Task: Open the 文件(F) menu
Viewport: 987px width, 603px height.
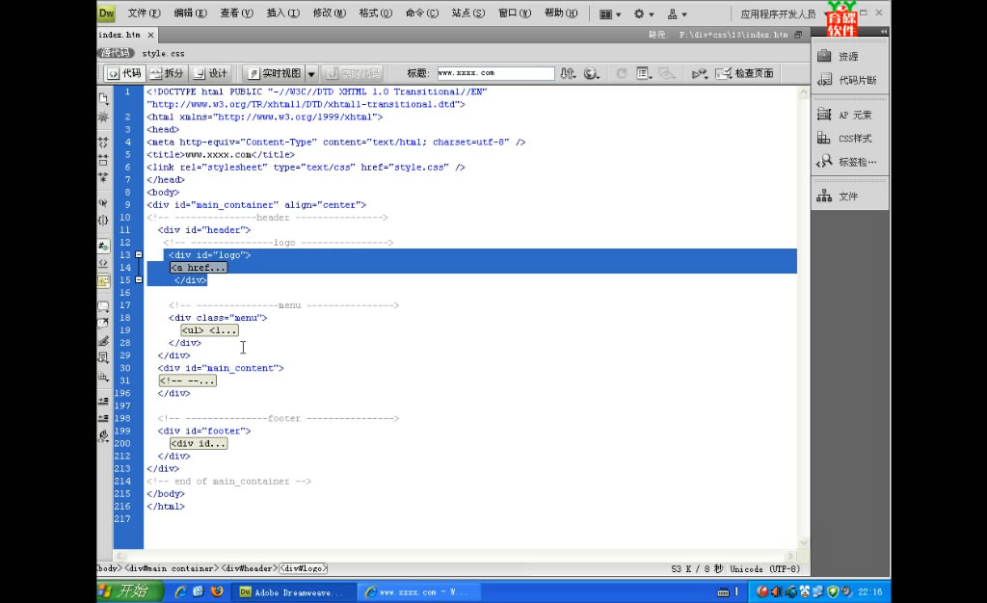Action: (144, 13)
